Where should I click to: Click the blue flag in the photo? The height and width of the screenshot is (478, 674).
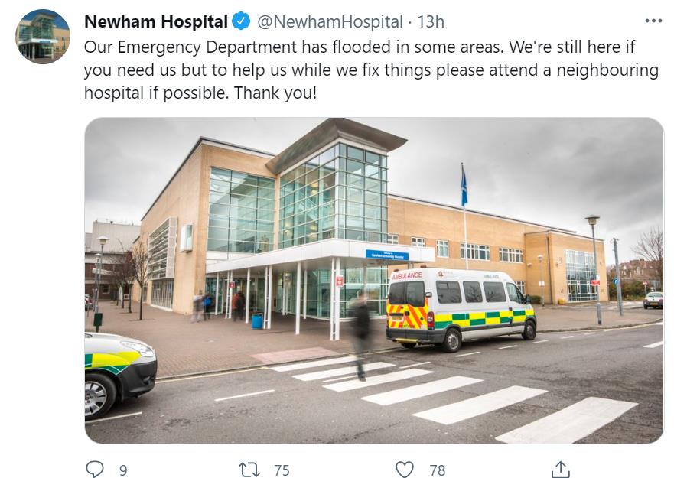click(x=464, y=186)
